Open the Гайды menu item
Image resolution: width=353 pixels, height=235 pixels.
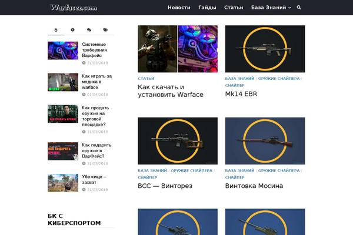pyautogui.click(x=207, y=8)
